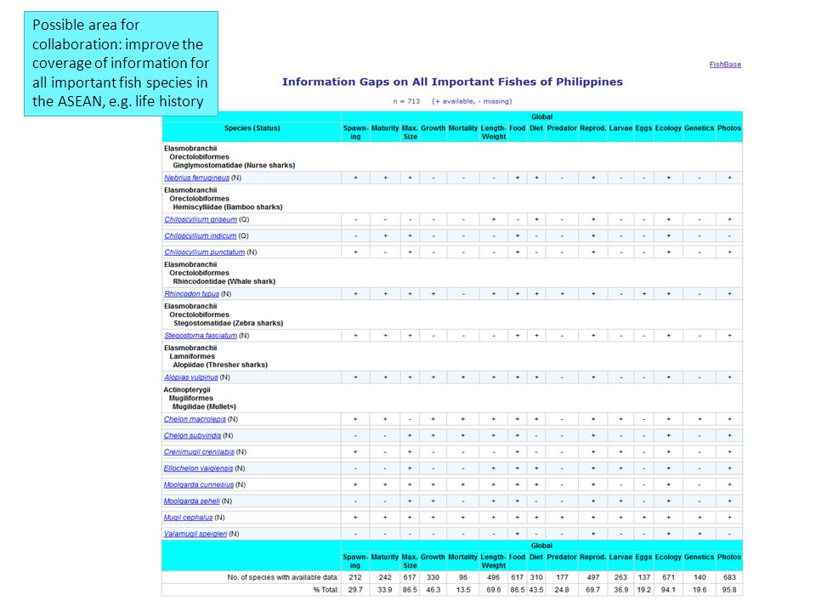Viewport: 816px width, 612px height.
Task: Open Ellochelon vaigiensis species link
Action: tap(198, 468)
